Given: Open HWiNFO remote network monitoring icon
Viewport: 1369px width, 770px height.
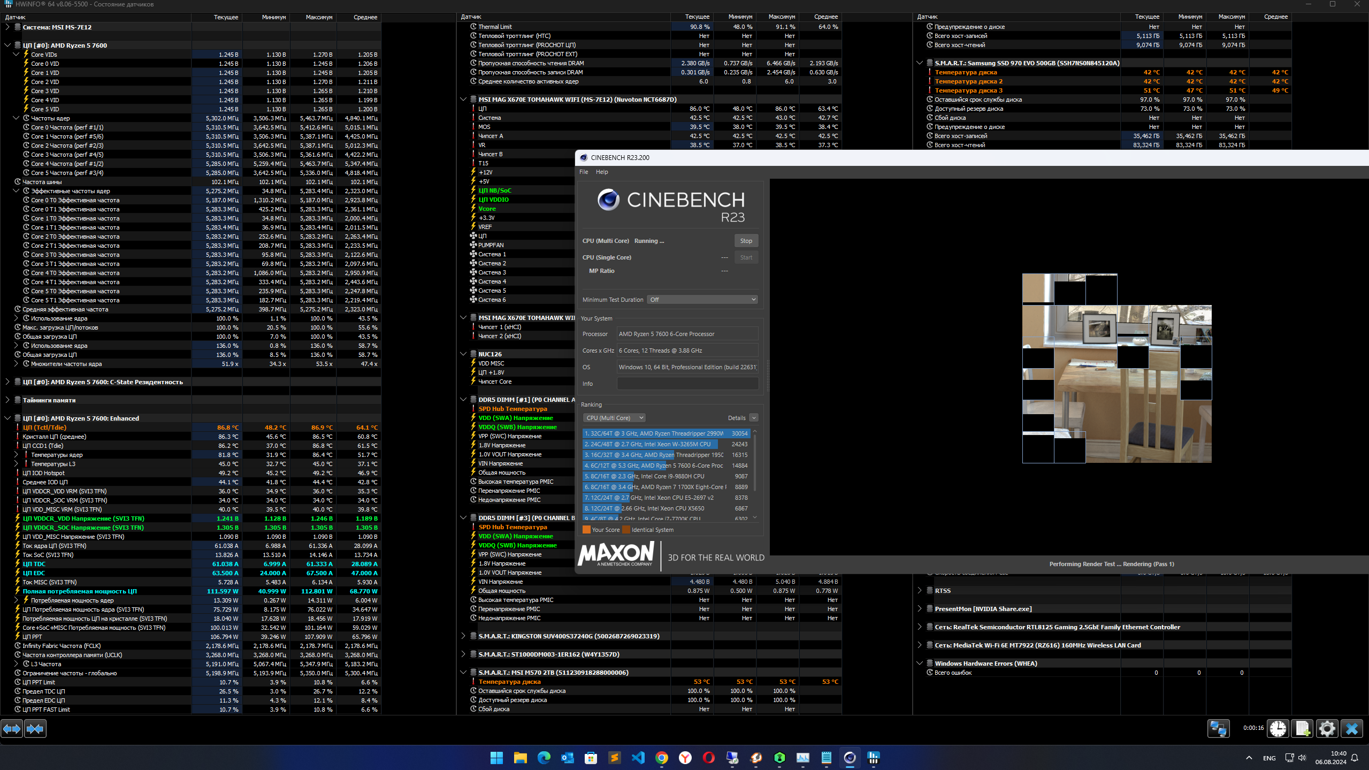Looking at the screenshot, I should coord(1218,729).
